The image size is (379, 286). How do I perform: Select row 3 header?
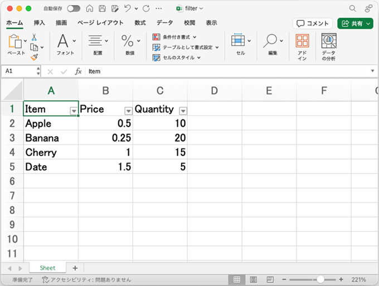click(12, 138)
